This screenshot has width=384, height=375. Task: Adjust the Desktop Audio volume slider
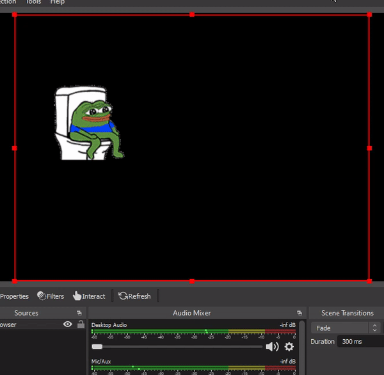[177, 347]
